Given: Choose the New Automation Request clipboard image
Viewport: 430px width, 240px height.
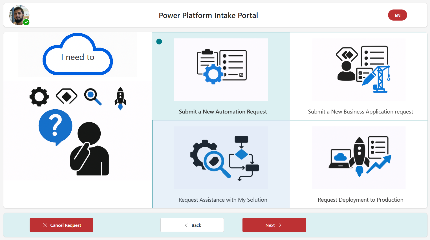Looking at the screenshot, I should [x=221, y=70].
